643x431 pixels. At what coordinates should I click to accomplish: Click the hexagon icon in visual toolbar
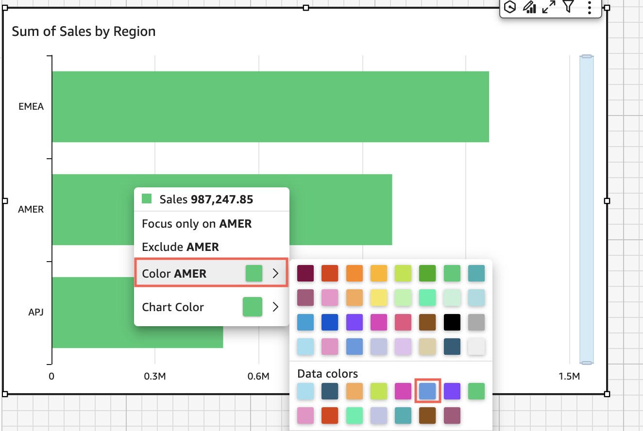510,7
